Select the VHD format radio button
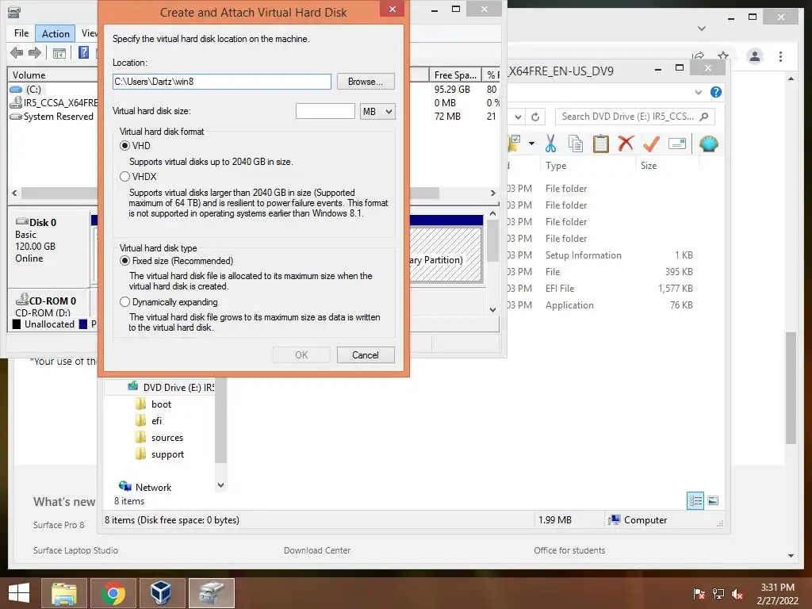The width and height of the screenshot is (812, 609). tap(124, 146)
